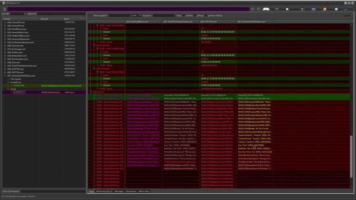Viewport: 356px width, 200px height.
Task: Click the navigate forward arrow icon
Action: click(x=258, y=9)
